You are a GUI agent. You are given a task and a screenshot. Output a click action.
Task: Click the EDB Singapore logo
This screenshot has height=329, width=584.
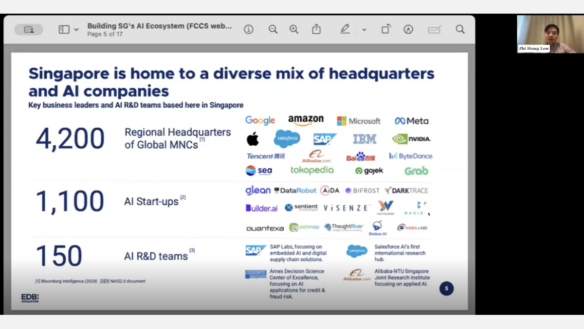(30, 298)
